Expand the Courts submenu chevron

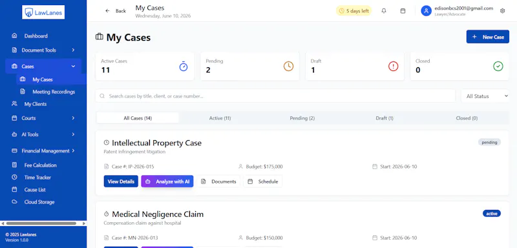[73, 118]
